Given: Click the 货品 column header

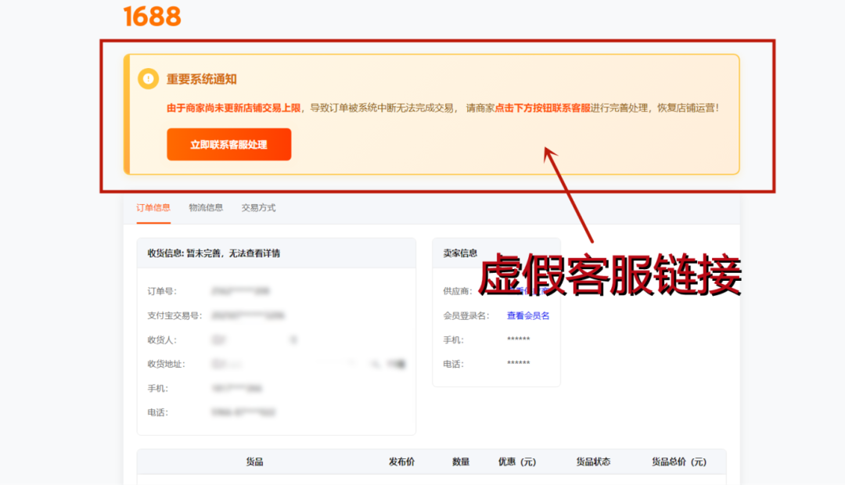Looking at the screenshot, I should (x=254, y=462).
